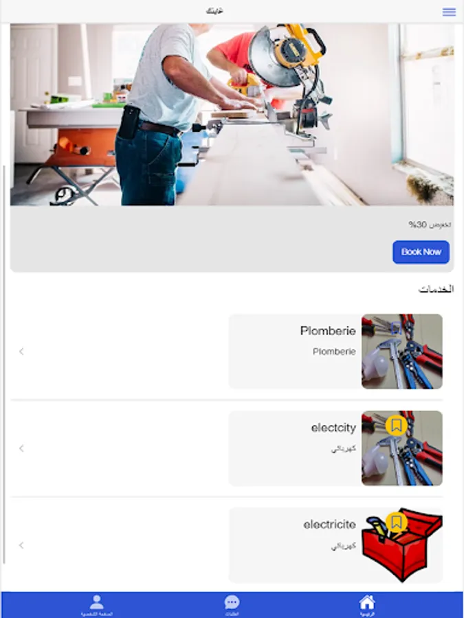
Task: Click the electcity tools thumbnail
Action: pyautogui.click(x=401, y=448)
